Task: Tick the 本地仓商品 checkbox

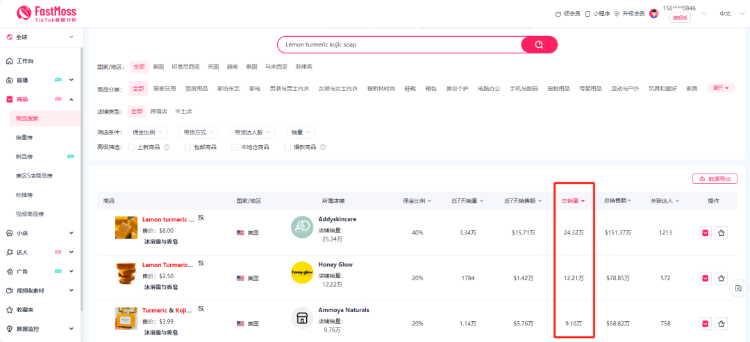Action: pyautogui.click(x=235, y=147)
